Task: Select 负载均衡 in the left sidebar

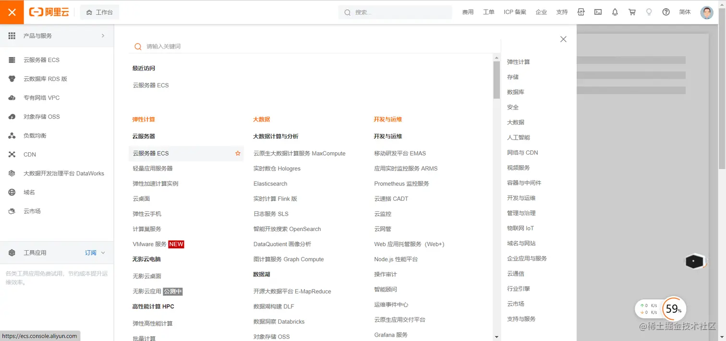Action: click(x=36, y=135)
